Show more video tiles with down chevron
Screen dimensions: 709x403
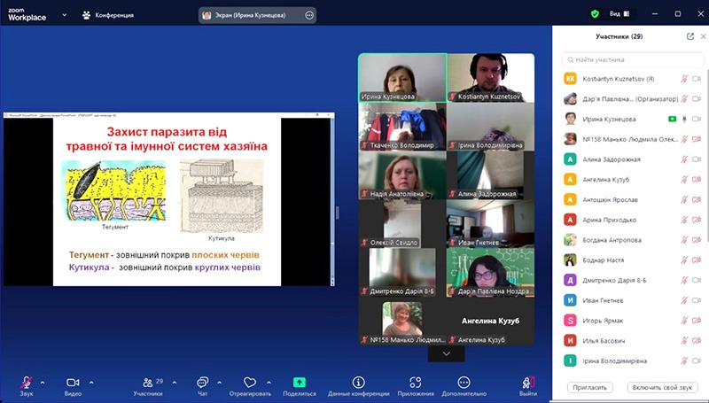(x=446, y=353)
